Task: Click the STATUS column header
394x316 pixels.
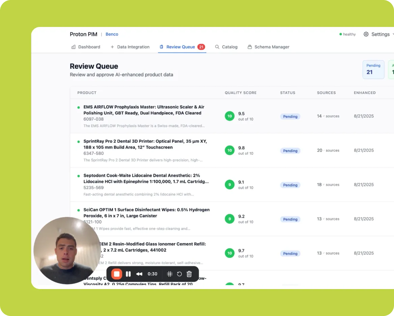Action: (287, 93)
